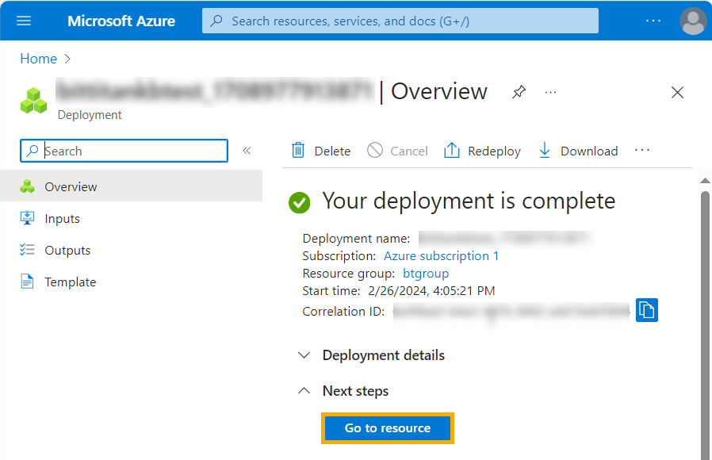Click the Go to resource button

click(388, 428)
